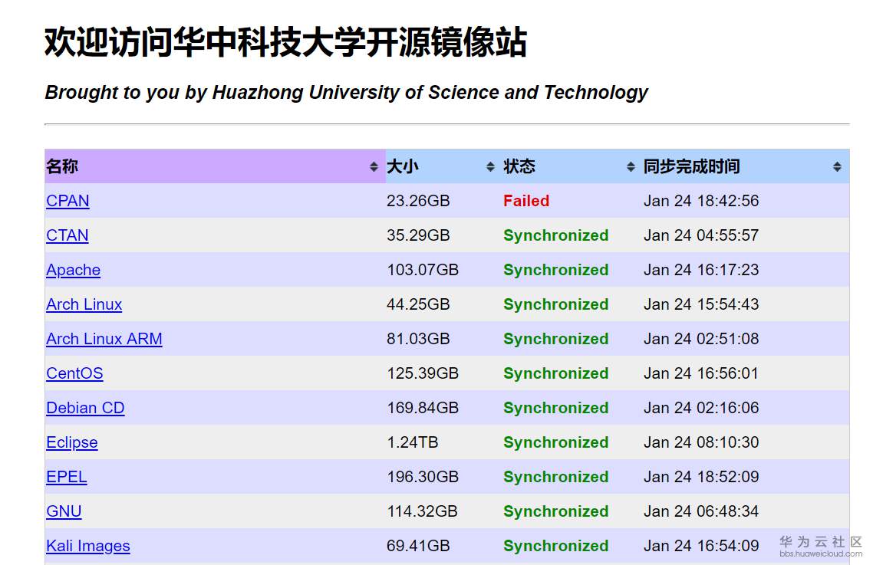Select the Jan 24 06:48:34 timestamp

click(701, 511)
